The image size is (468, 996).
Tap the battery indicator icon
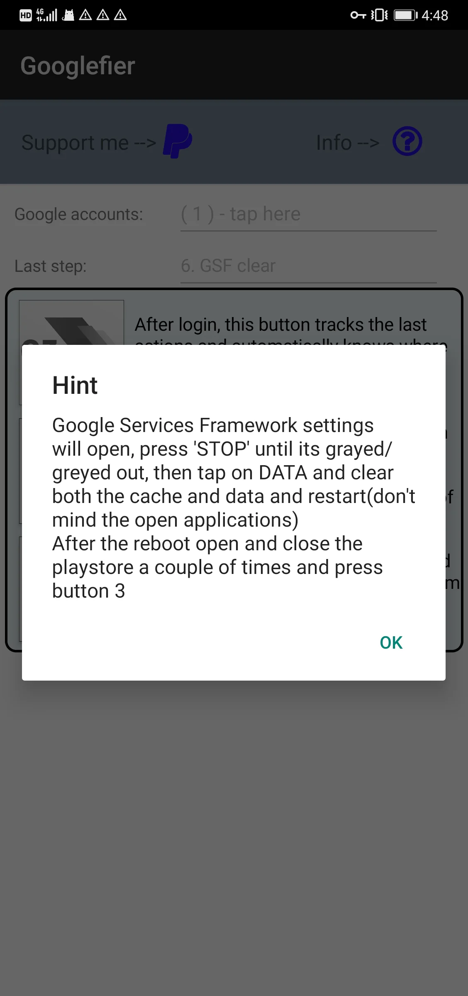point(406,15)
